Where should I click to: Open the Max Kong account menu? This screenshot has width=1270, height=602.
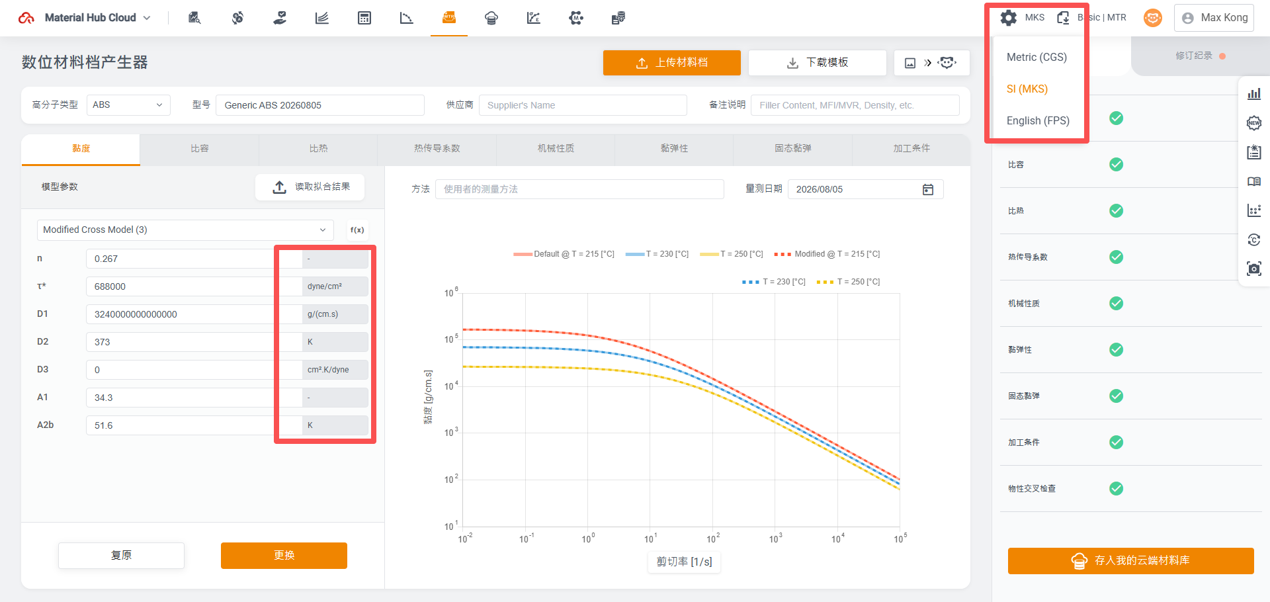click(1214, 18)
